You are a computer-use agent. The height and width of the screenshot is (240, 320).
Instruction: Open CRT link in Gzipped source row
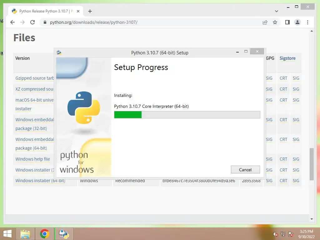283,78
